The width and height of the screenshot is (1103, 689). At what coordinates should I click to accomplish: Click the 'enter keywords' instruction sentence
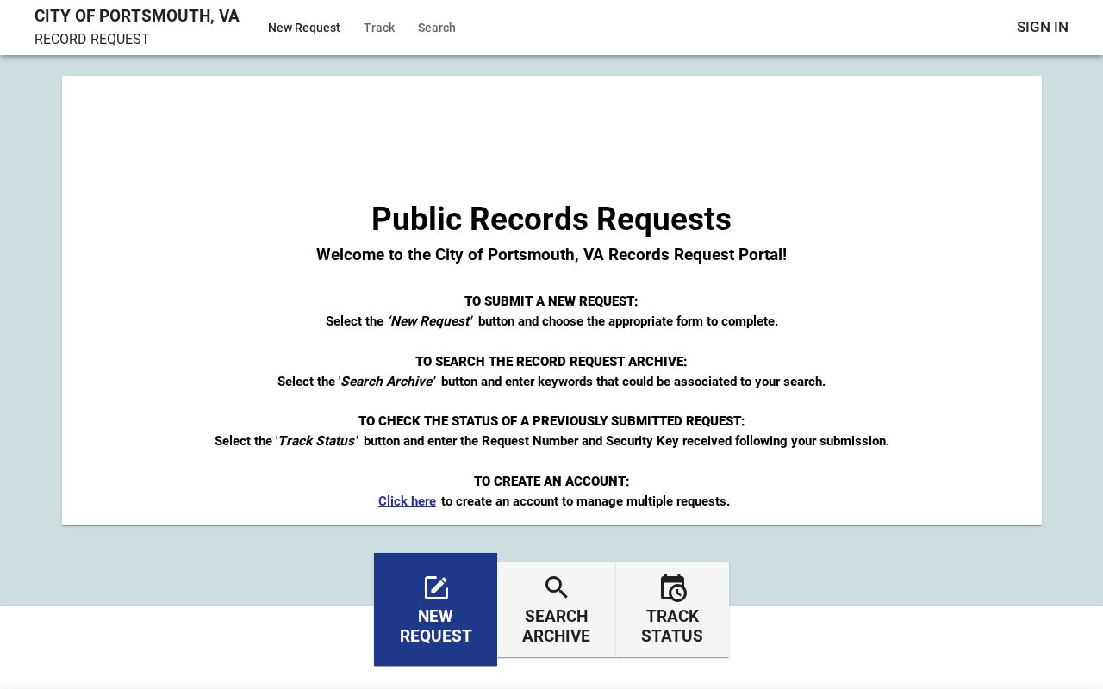(551, 382)
